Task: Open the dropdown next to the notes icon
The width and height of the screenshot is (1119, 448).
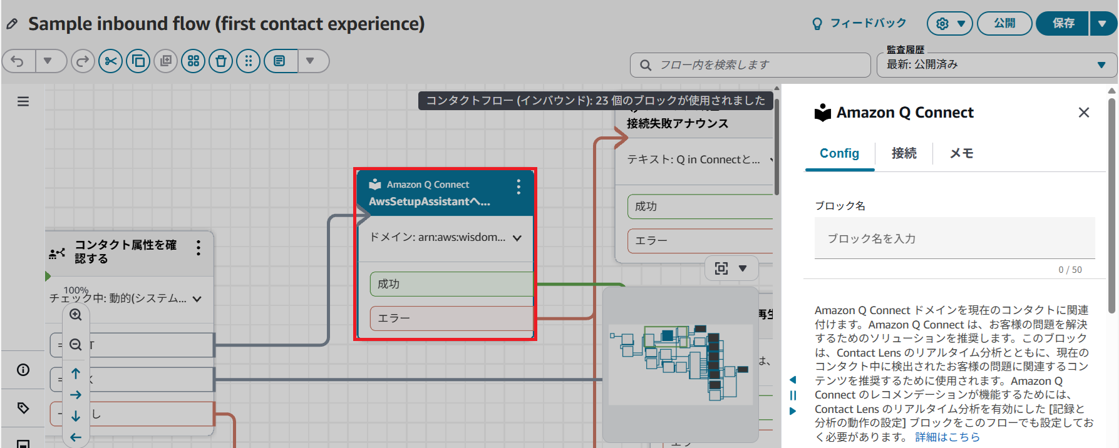Action: pyautogui.click(x=311, y=61)
